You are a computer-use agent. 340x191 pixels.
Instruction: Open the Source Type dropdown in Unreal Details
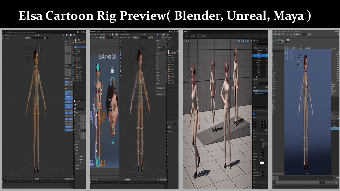click(262, 140)
